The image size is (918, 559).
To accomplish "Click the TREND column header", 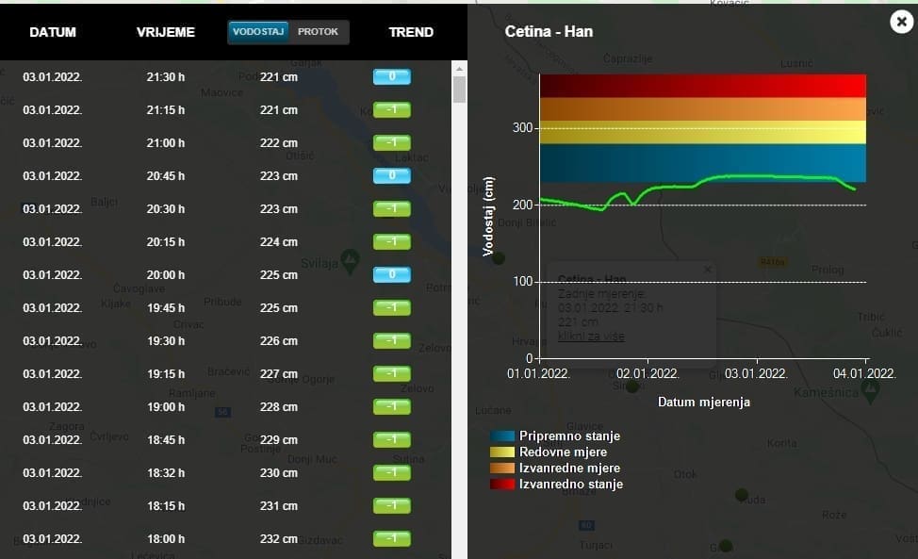I will [x=411, y=32].
